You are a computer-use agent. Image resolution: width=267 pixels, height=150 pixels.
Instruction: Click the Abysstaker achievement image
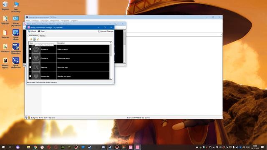pos(36,49)
